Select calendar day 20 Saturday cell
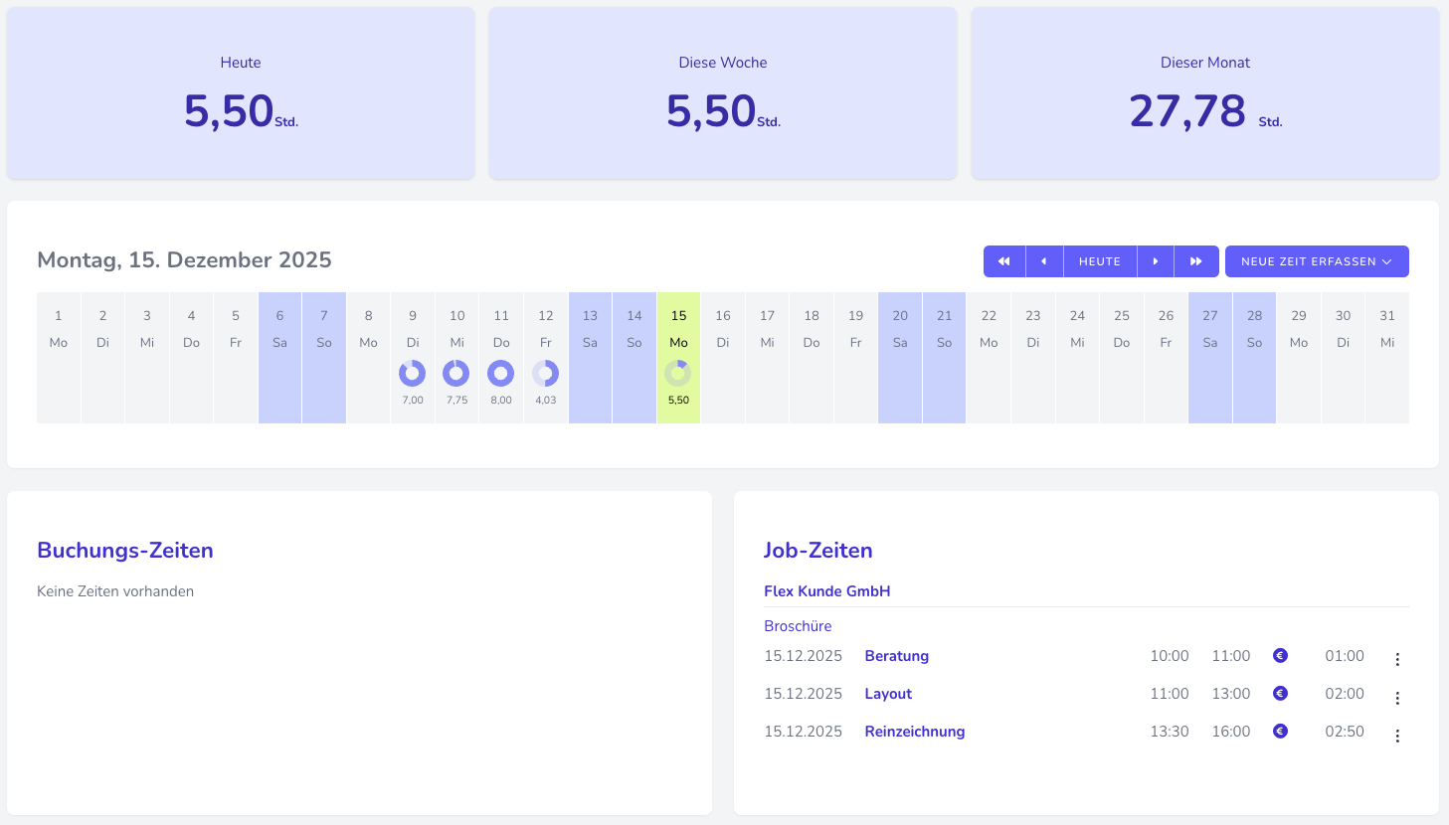 [x=899, y=356]
